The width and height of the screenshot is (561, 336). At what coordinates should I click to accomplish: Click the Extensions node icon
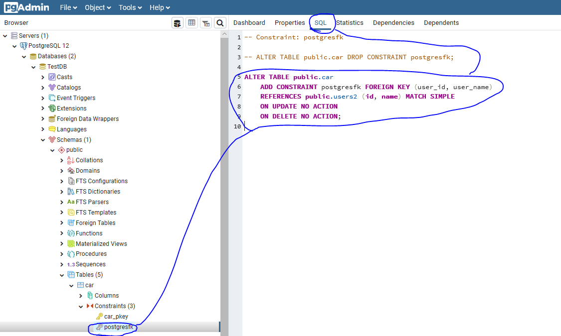(52, 108)
